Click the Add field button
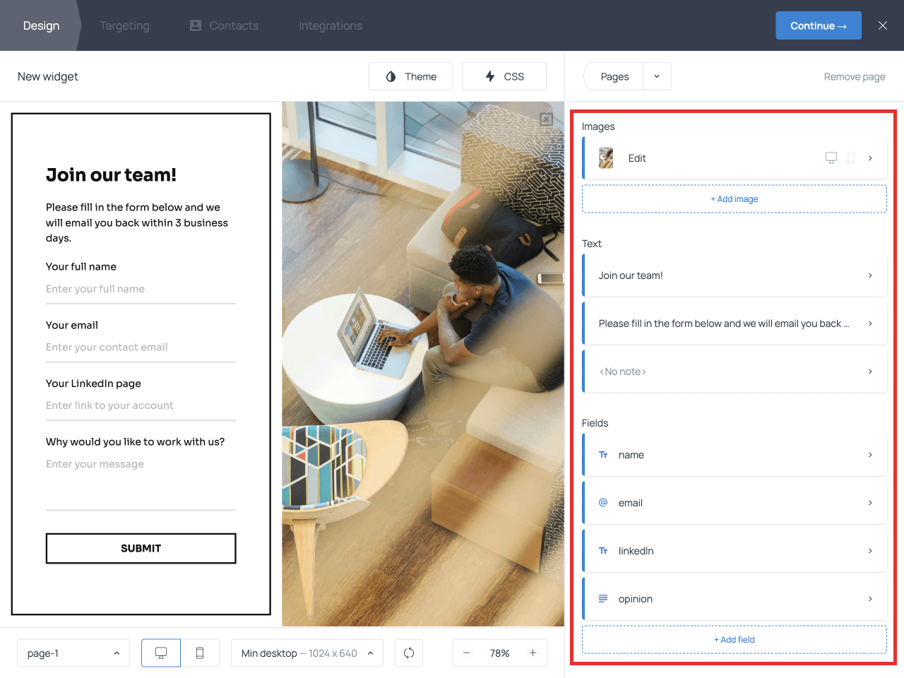 click(734, 639)
